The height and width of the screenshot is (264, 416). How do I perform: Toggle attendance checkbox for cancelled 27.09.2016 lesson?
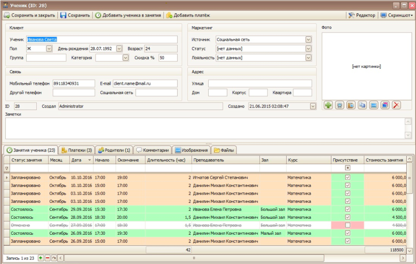point(348,225)
